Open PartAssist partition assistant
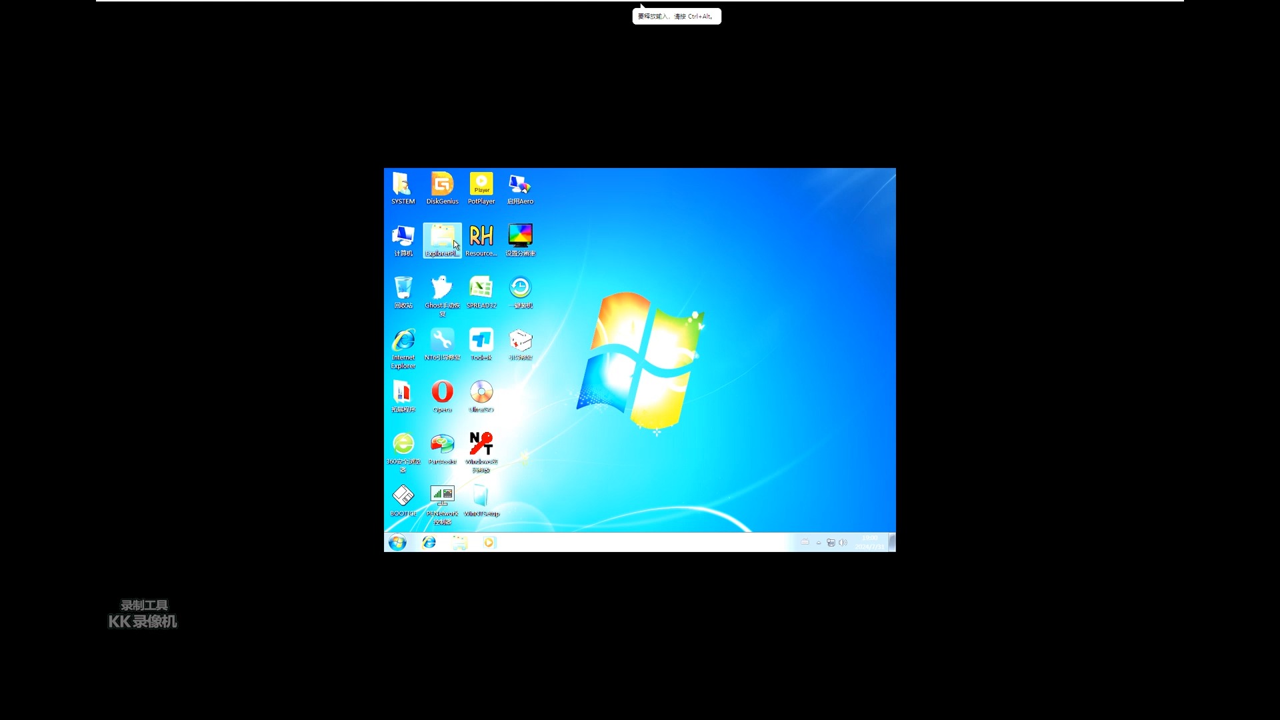 click(442, 443)
